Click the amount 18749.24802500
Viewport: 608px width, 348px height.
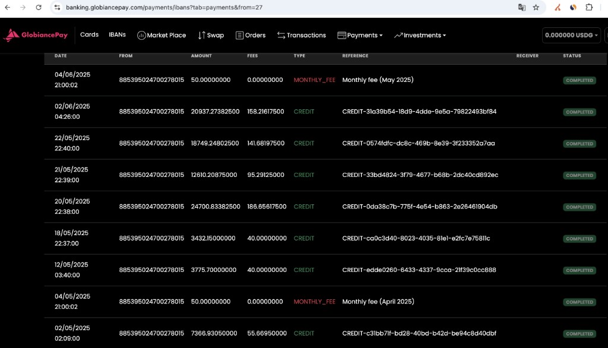click(215, 143)
